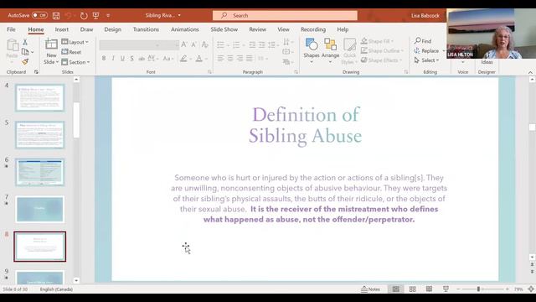Toggle Italic formatting
Screen dimensions: 536x302
[x=113, y=59]
